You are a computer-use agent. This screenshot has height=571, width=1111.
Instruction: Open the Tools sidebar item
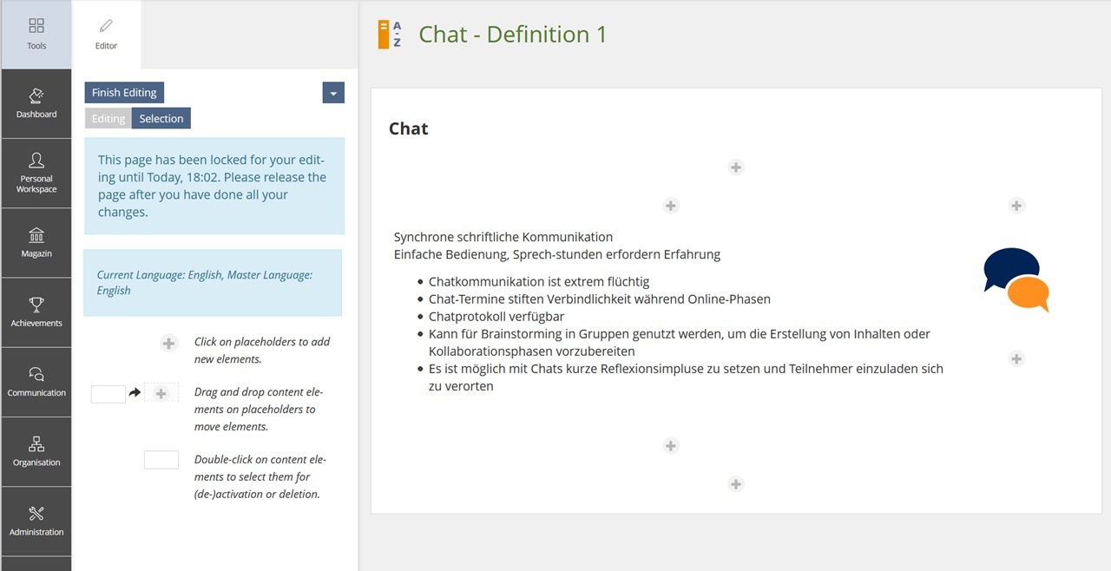(36, 35)
